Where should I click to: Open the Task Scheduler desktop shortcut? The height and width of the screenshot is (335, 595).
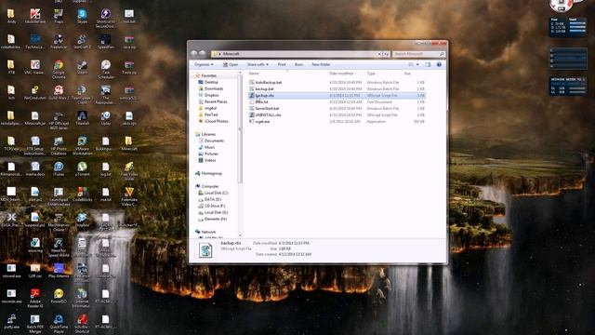coord(106,69)
